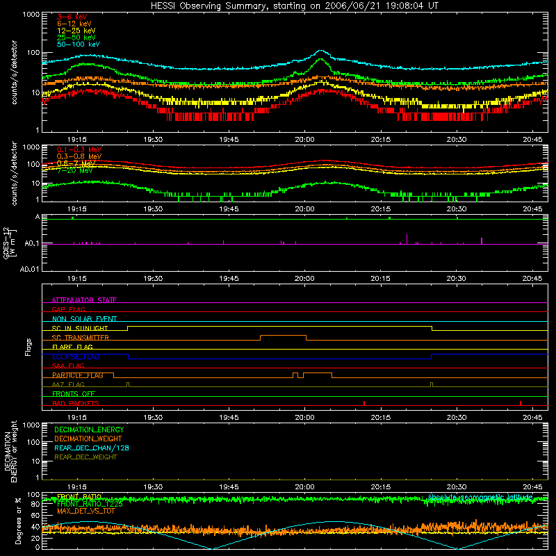Click the first BAD_PACKETS red spike
Image resolution: width=556 pixels, height=556 pixels.
pyautogui.click(x=364, y=403)
